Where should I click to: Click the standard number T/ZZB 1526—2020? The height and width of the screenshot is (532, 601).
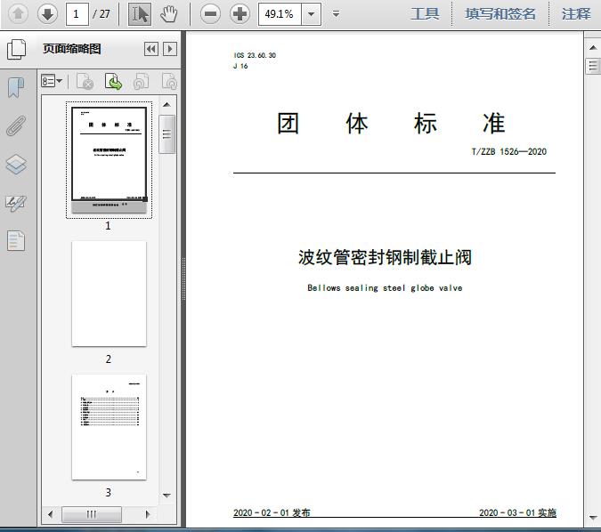coord(509,151)
